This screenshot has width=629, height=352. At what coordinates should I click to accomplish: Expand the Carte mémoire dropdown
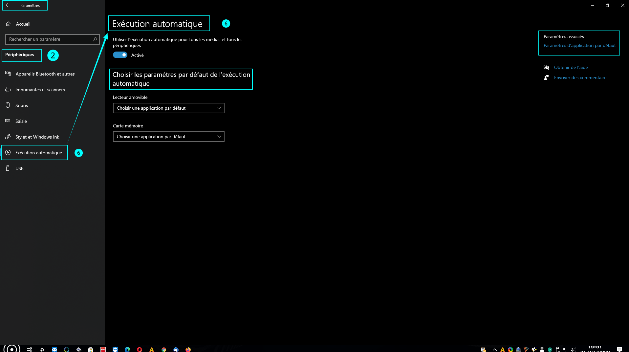[168, 137]
